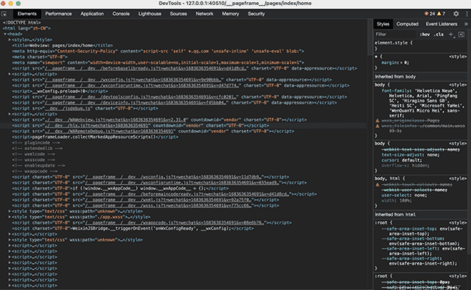The height and width of the screenshot is (290, 471).
Task: Focus the styles Filter input field
Action: 396,35
